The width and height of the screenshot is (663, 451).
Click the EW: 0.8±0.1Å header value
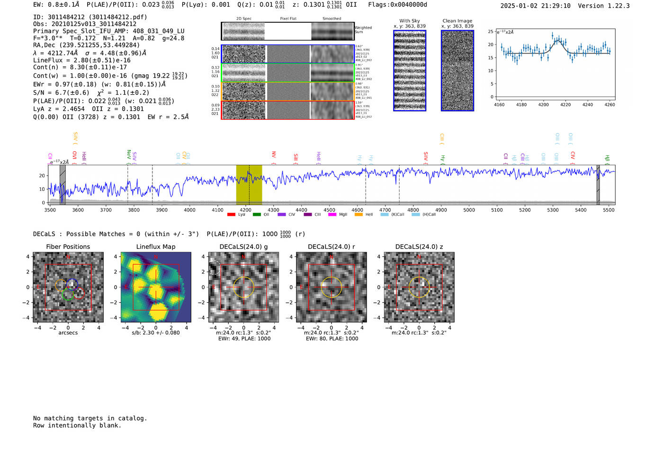[56, 5]
